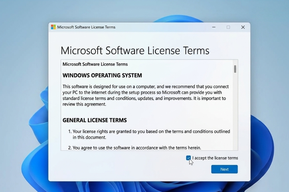The image size is (289, 192).
Task: Click bold 'Microsoft Software License Terms' line in text box
Action: [95, 64]
